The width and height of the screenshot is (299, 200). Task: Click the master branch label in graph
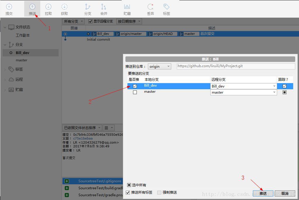[189, 34]
